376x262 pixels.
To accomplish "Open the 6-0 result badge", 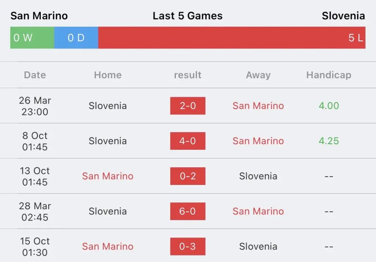I will click(x=188, y=211).
